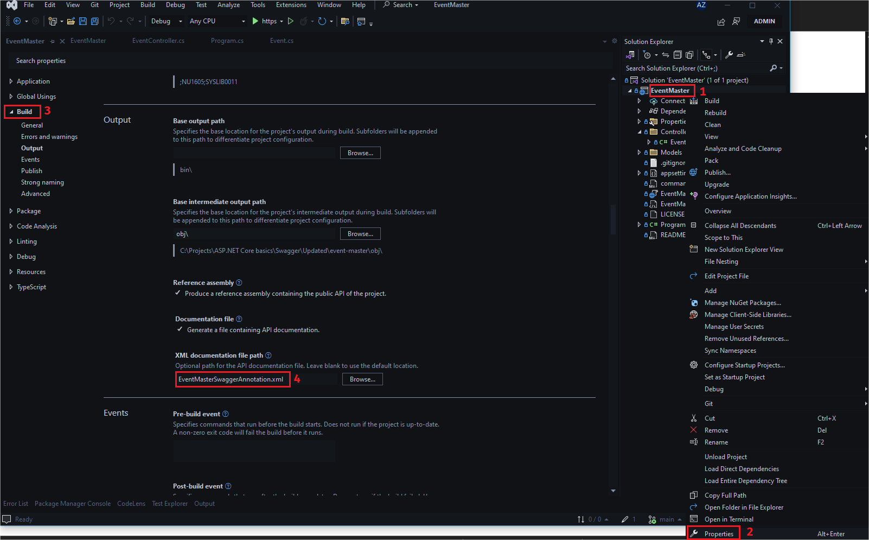
Task: Click the properties page vertical scrollbar
Action: pyautogui.click(x=614, y=219)
